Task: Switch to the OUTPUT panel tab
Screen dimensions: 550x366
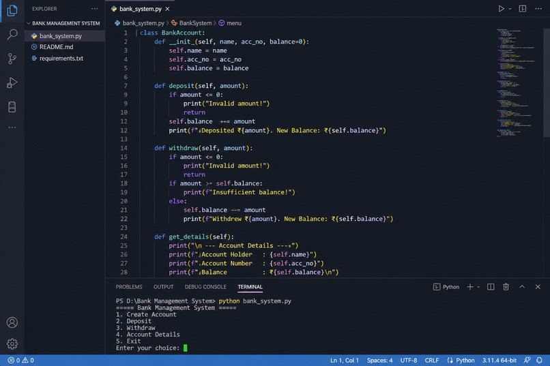Action: [163, 287]
